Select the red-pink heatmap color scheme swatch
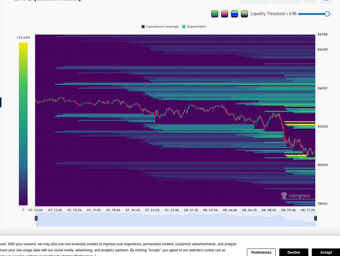The image size is (340, 256). pyautogui.click(x=224, y=14)
